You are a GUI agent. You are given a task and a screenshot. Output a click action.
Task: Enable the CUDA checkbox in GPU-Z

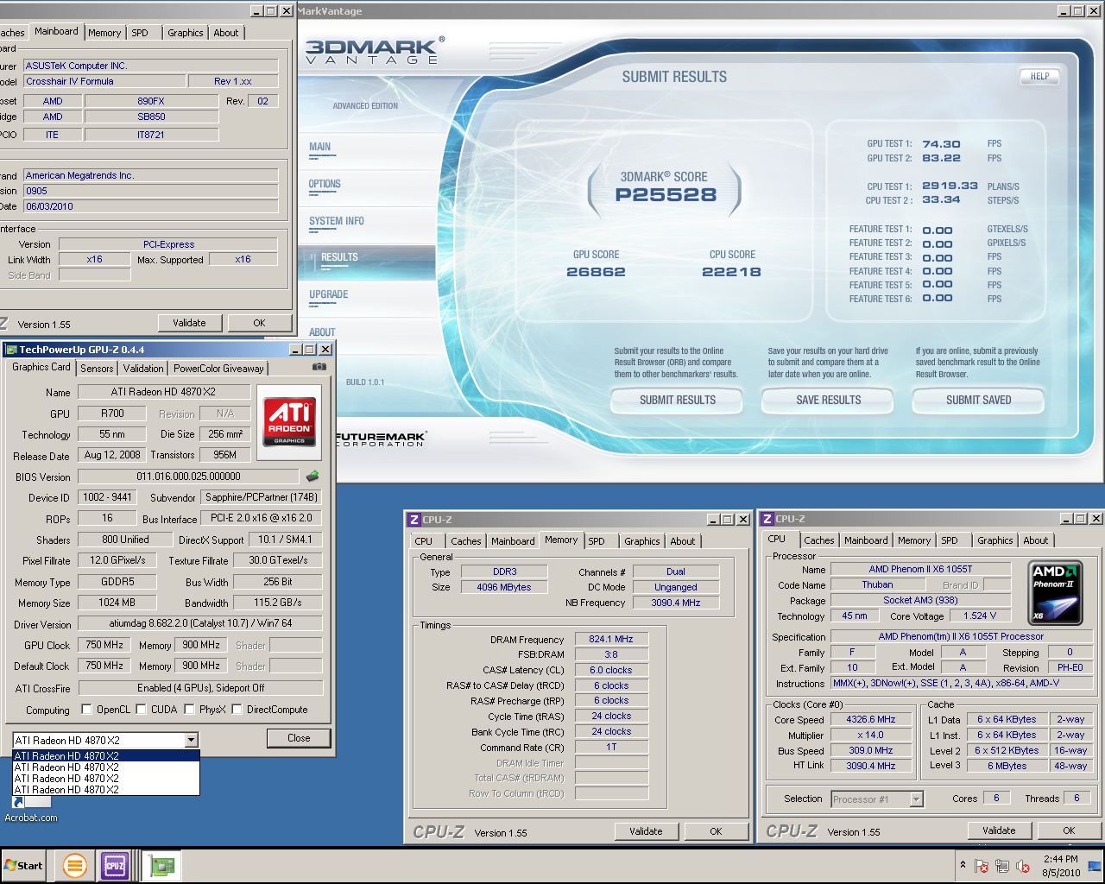pos(141,710)
